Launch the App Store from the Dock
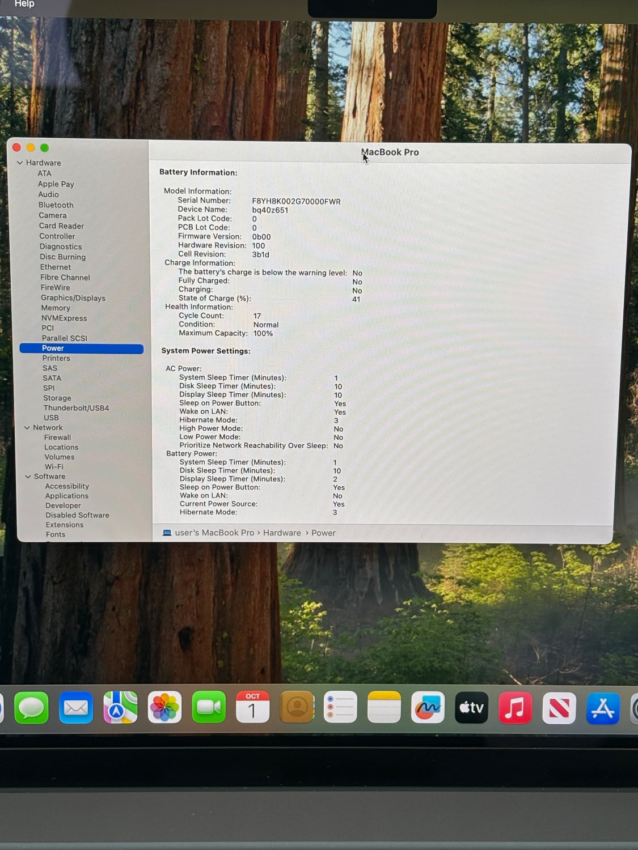The width and height of the screenshot is (638, 850). tap(603, 708)
